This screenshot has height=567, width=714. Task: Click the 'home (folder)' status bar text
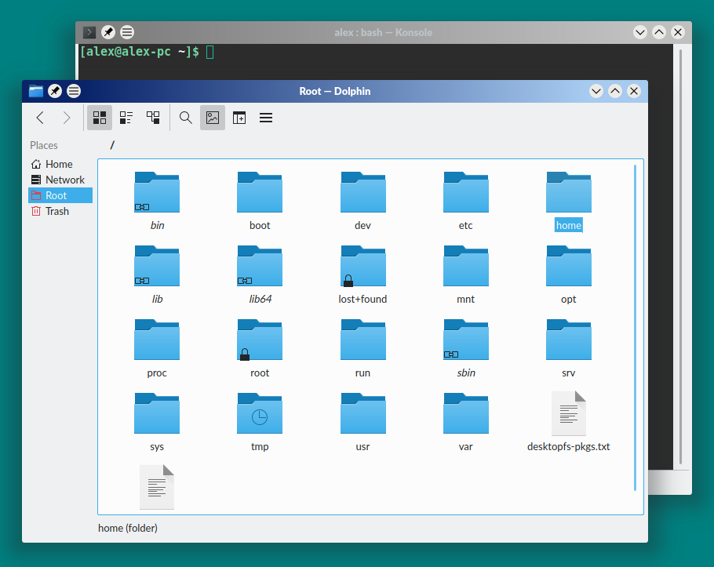tap(128, 528)
